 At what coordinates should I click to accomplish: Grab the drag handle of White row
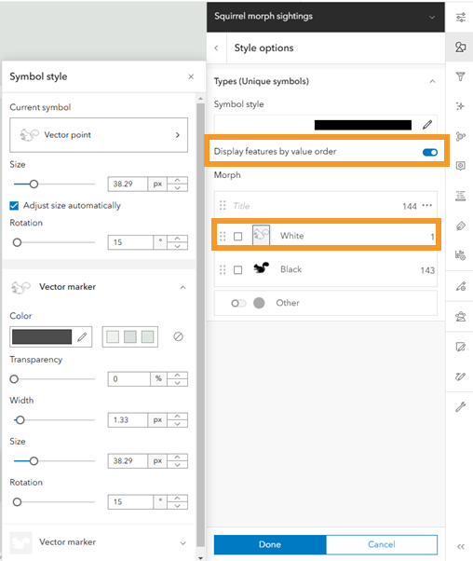pyautogui.click(x=223, y=236)
